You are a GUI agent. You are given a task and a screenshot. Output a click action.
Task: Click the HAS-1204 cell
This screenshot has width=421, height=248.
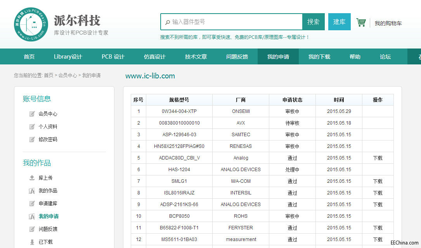point(179,170)
